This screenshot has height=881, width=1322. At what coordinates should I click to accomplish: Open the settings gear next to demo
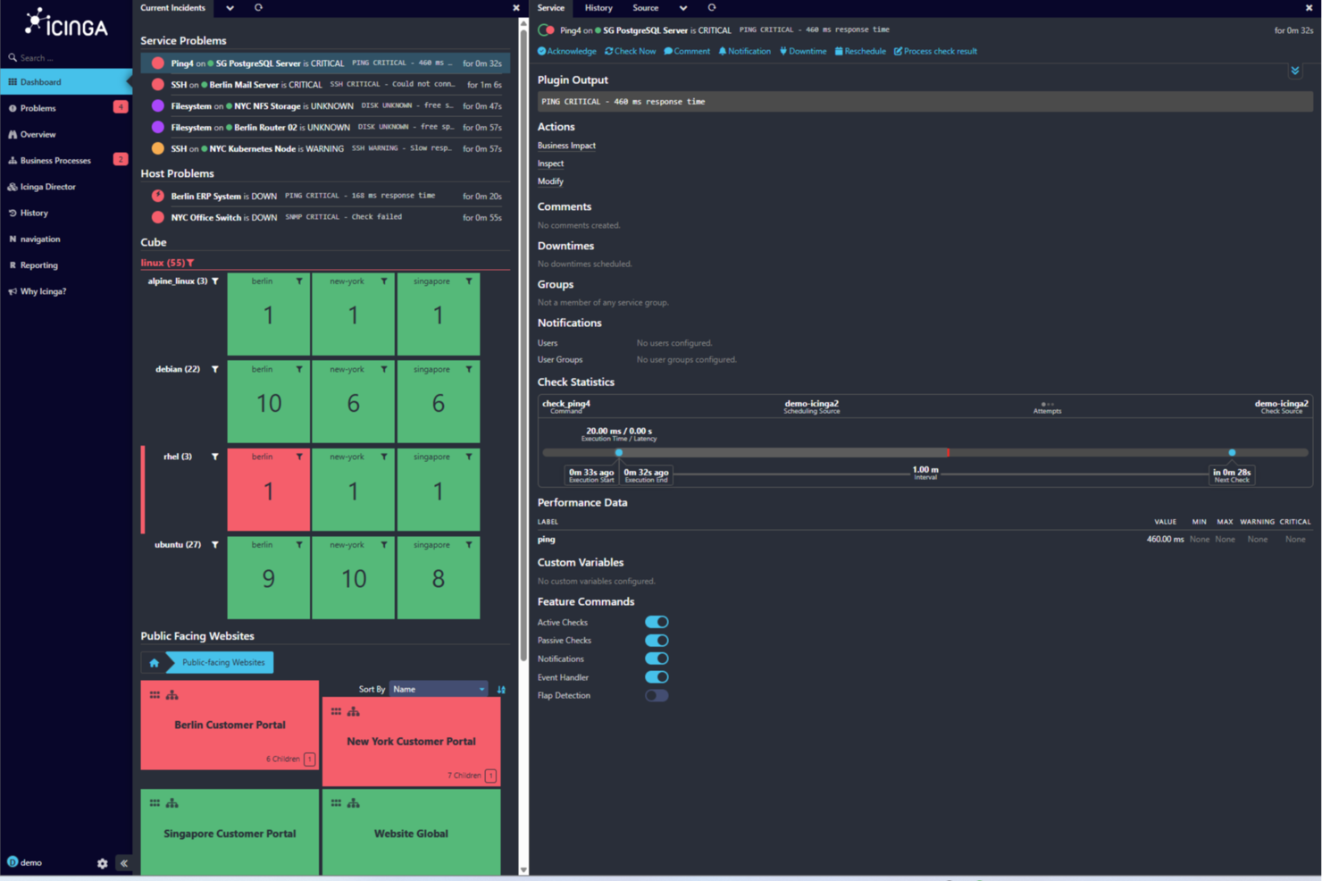103,863
